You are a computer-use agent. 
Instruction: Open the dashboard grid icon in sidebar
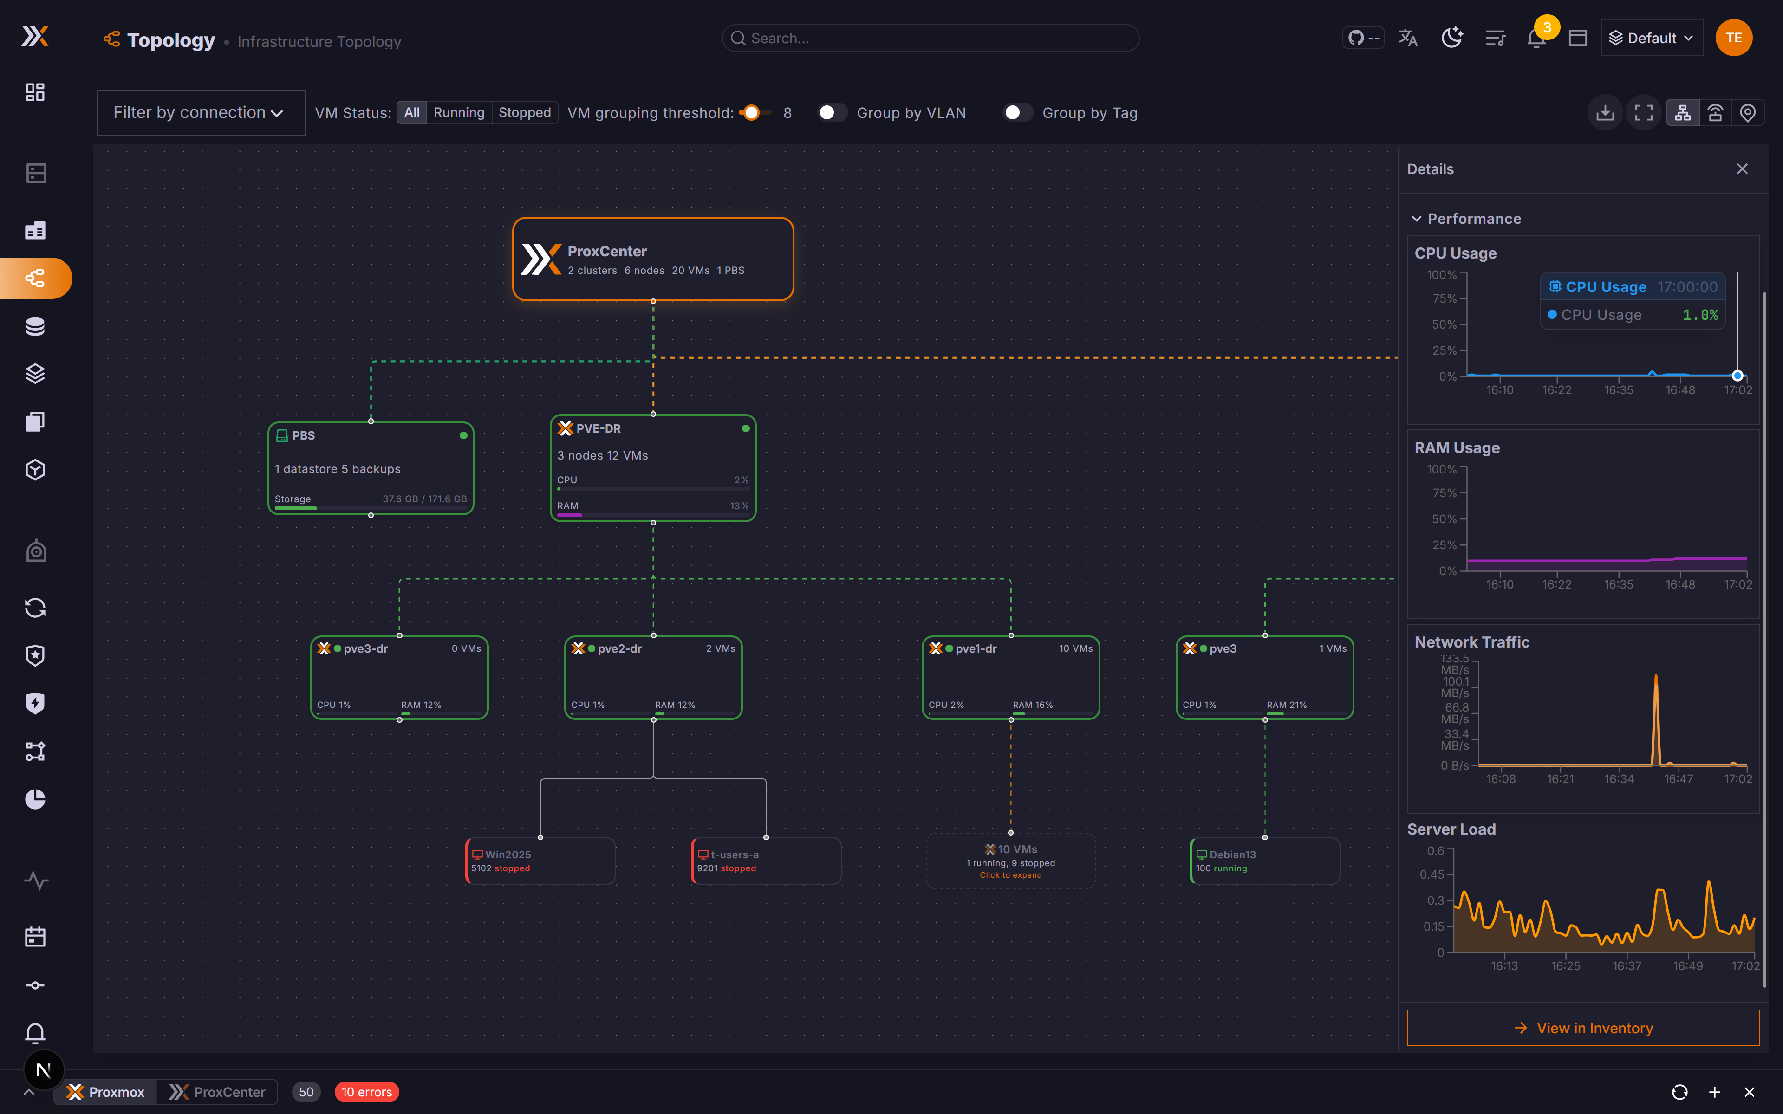click(35, 92)
